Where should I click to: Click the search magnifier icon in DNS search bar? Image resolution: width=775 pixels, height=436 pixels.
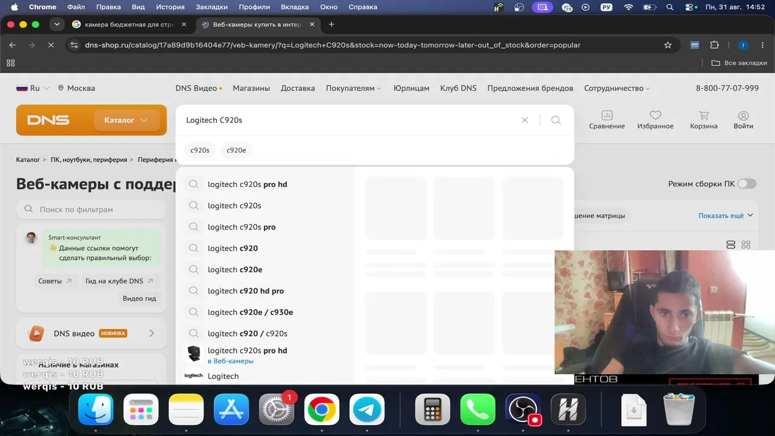(x=556, y=120)
